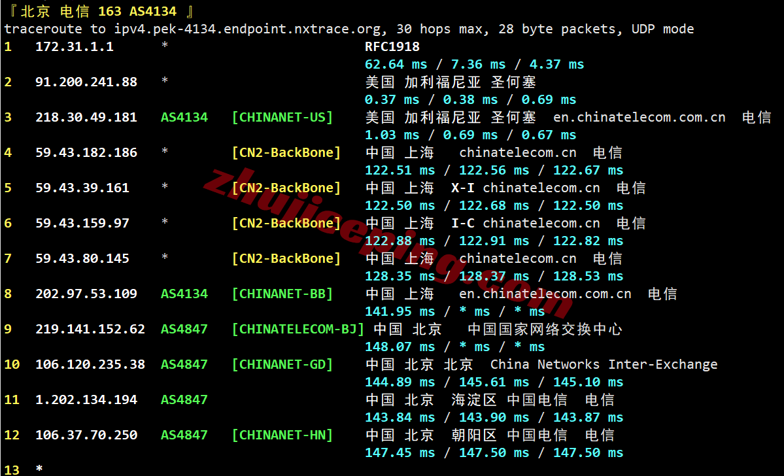Select IP address 59.43.39.161
The width and height of the screenshot is (784, 476).
point(82,188)
